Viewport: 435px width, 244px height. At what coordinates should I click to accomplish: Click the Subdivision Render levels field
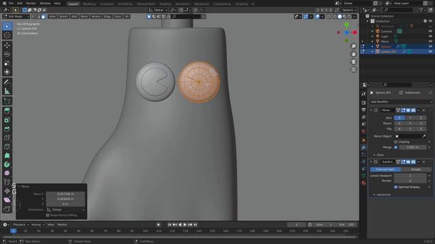(x=410, y=181)
